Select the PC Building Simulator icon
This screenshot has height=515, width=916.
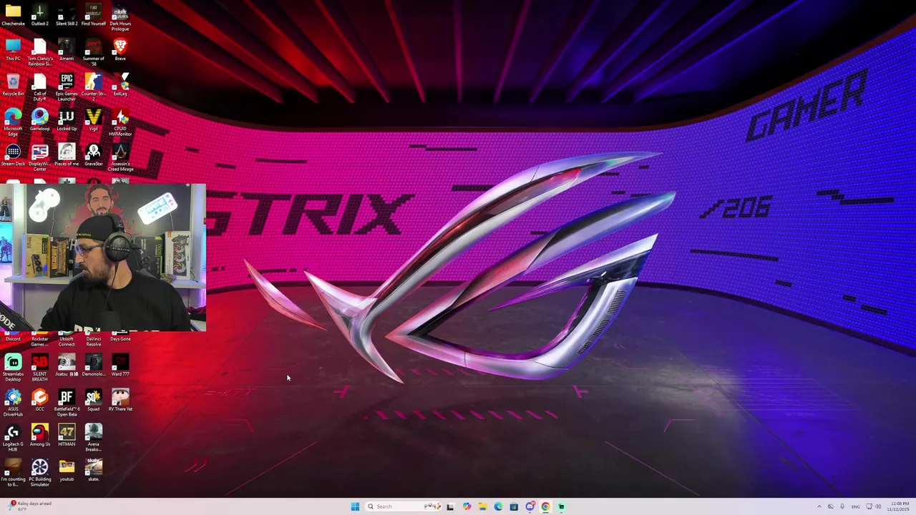39,471
